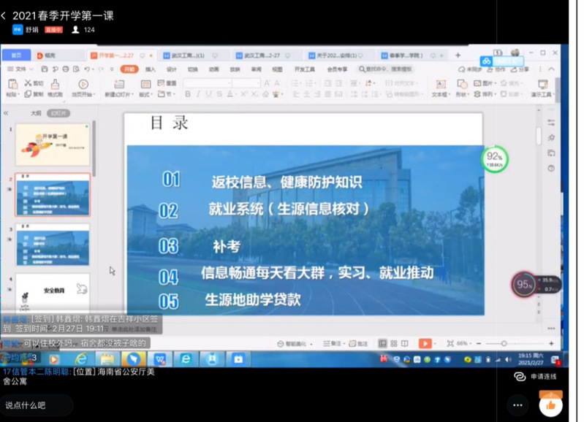This screenshot has width=584, height=422.
Task: Click the 说点什么吧 comment input box
Action: coord(37,405)
